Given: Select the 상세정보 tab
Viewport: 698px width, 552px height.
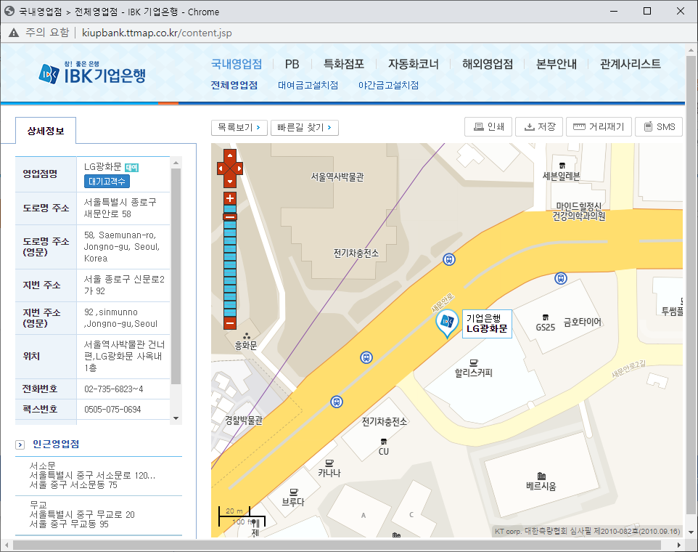Looking at the screenshot, I should [46, 131].
